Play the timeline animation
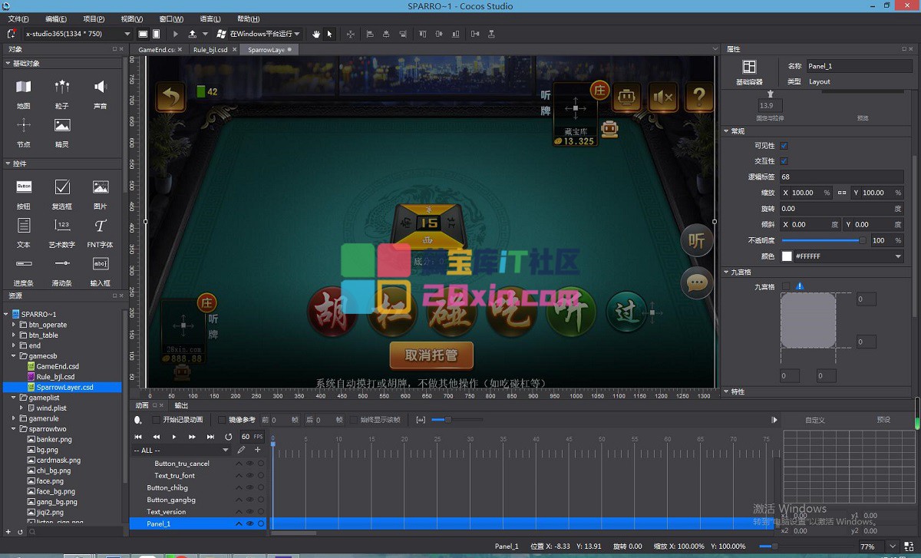The width and height of the screenshot is (921, 558). 174,436
